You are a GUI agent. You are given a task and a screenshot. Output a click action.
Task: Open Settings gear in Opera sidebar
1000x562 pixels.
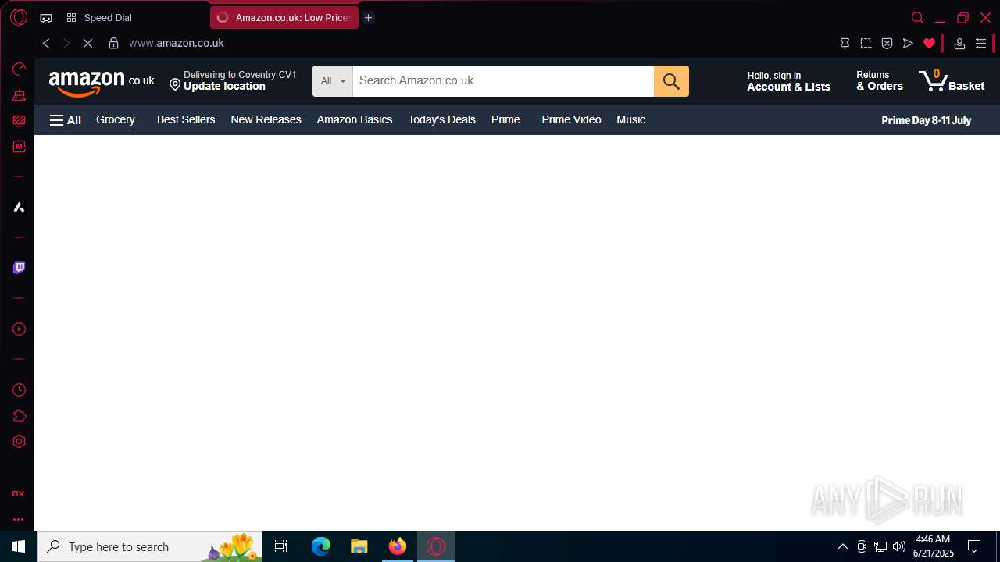click(19, 442)
